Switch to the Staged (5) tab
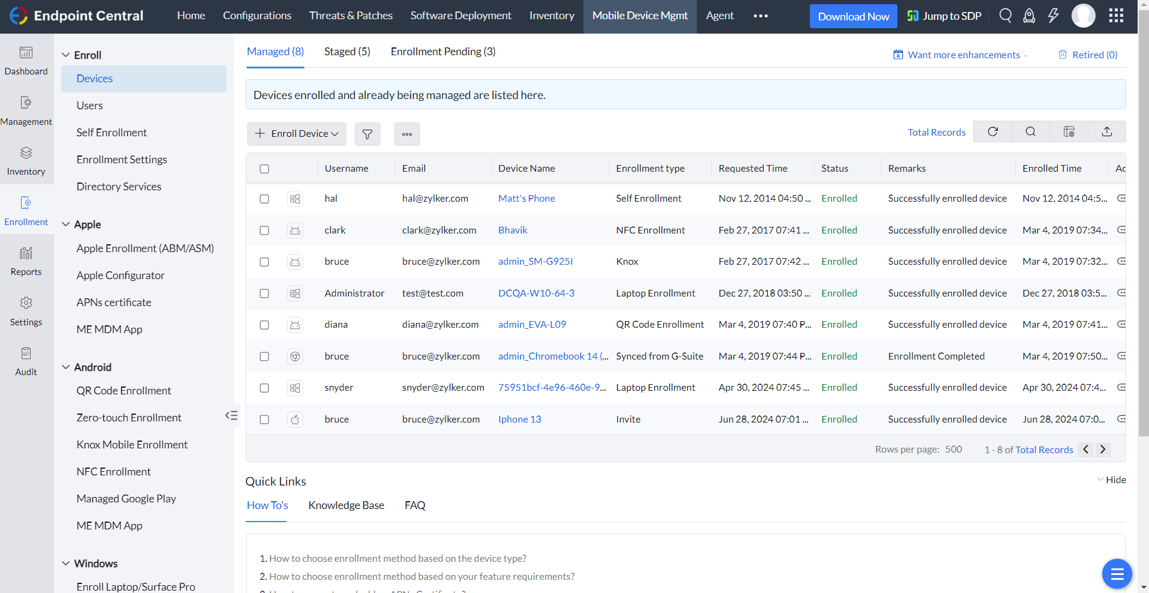1149x593 pixels. coord(347,52)
